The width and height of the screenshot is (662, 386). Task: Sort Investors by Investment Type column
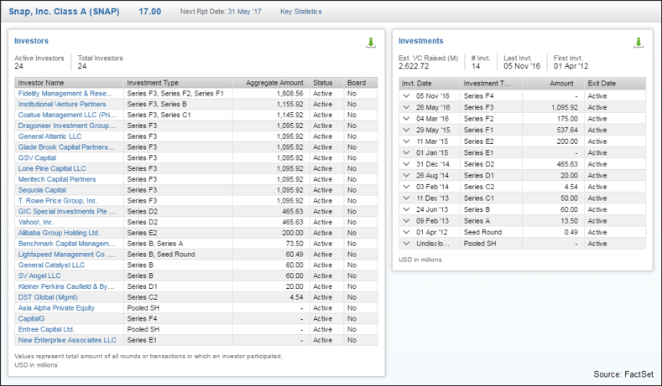[x=178, y=83]
